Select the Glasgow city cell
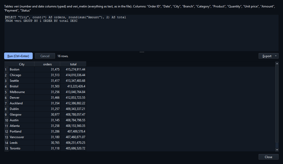The height and width of the screenshot is (164, 283). point(22,115)
